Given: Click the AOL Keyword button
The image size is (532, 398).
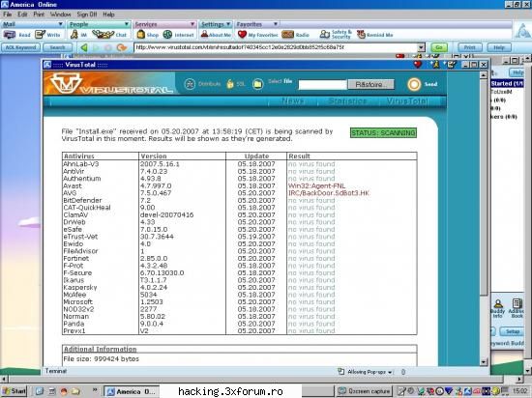Looking at the screenshot, I should point(20,47).
